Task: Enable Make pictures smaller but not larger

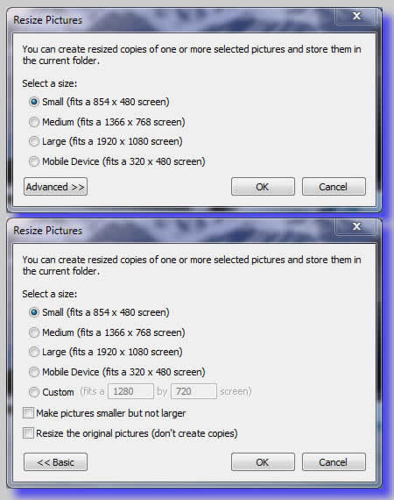Action: (28, 413)
